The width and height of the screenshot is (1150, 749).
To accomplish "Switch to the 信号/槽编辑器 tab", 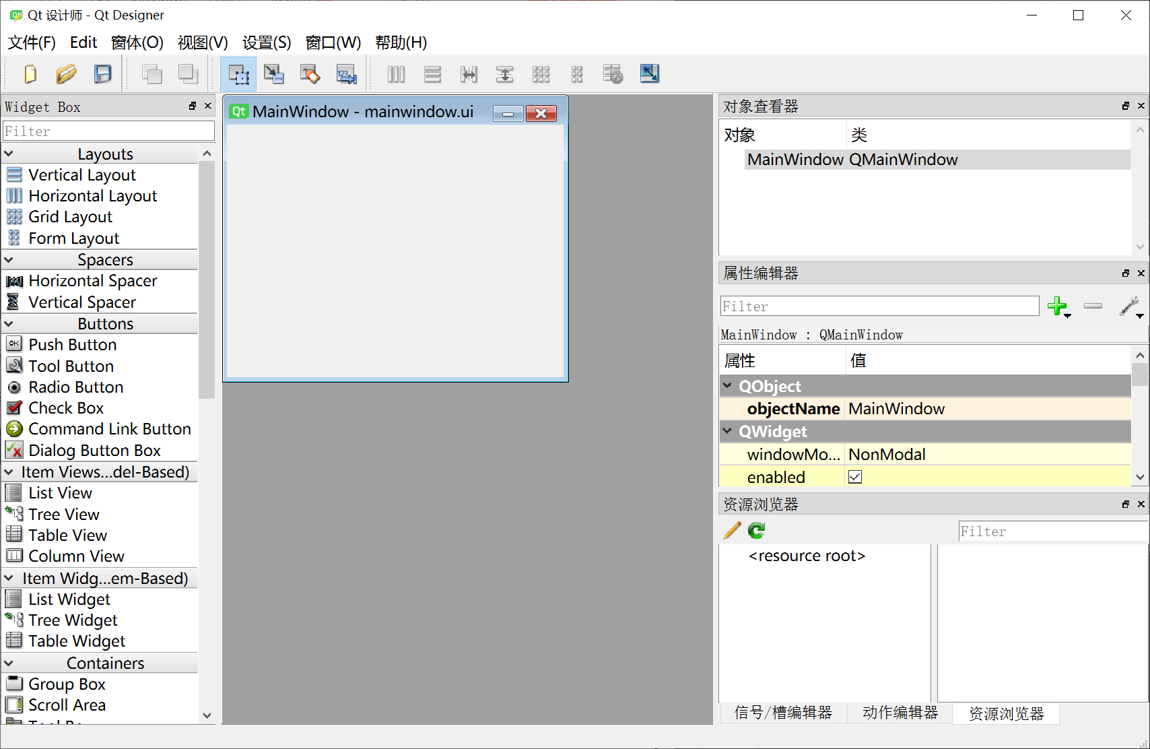I will pyautogui.click(x=783, y=713).
